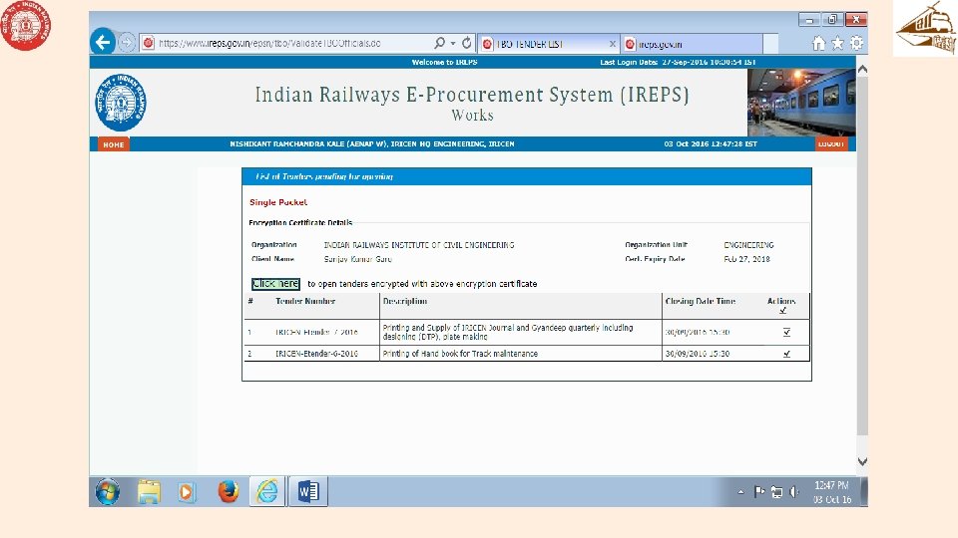Click the Logout button
Image resolution: width=958 pixels, height=538 pixels.
click(831, 143)
